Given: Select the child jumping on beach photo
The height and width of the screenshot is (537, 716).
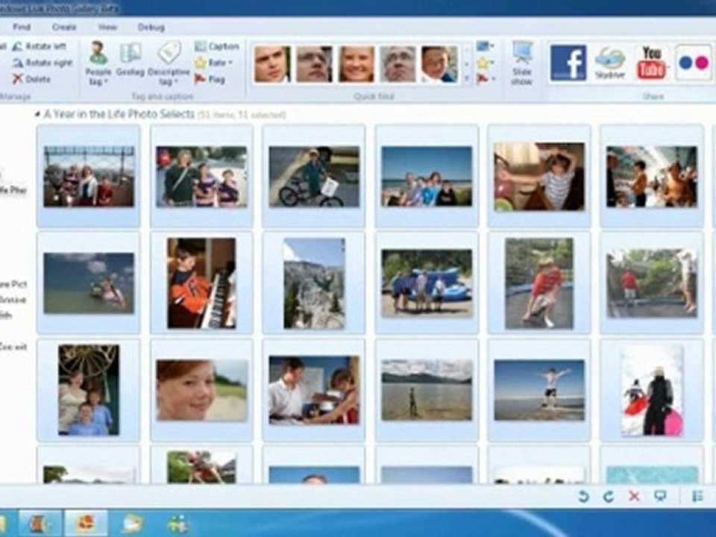Looking at the screenshot, I should tap(539, 390).
